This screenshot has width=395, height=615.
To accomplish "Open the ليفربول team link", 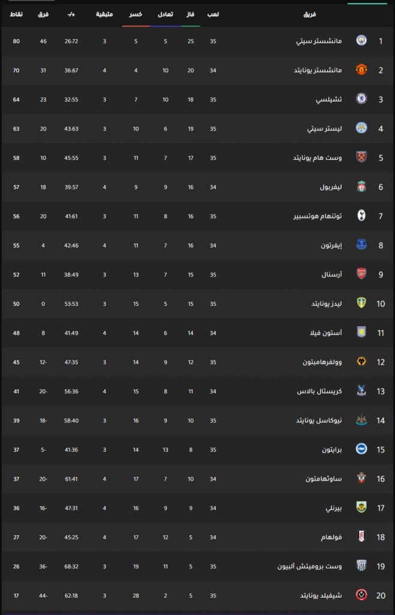I will [331, 187].
